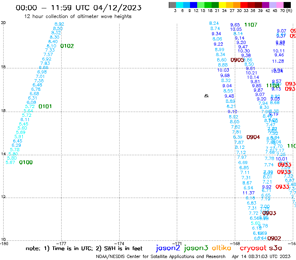The width and height of the screenshot is (296, 260).
Task: Click the wave height value 6.83
Action: (x=252, y=203)
